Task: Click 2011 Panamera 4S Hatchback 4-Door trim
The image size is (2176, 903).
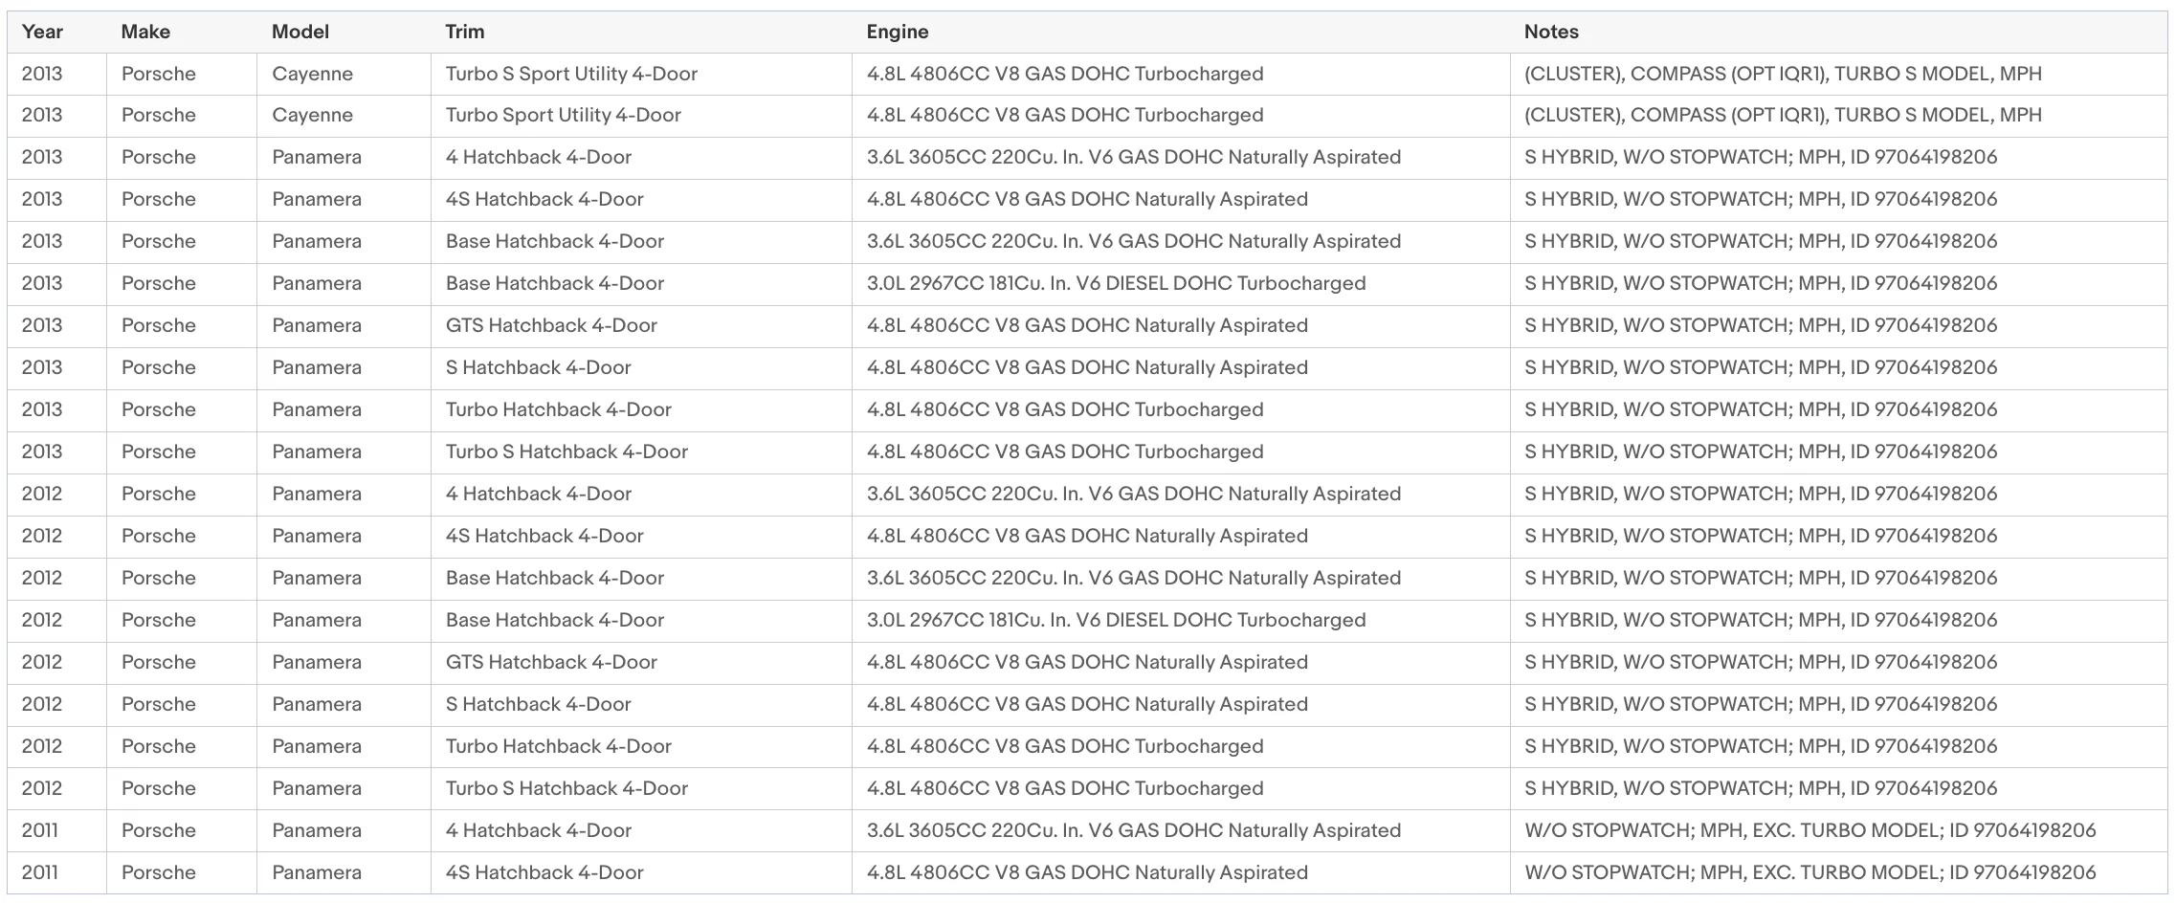Action: [x=544, y=872]
